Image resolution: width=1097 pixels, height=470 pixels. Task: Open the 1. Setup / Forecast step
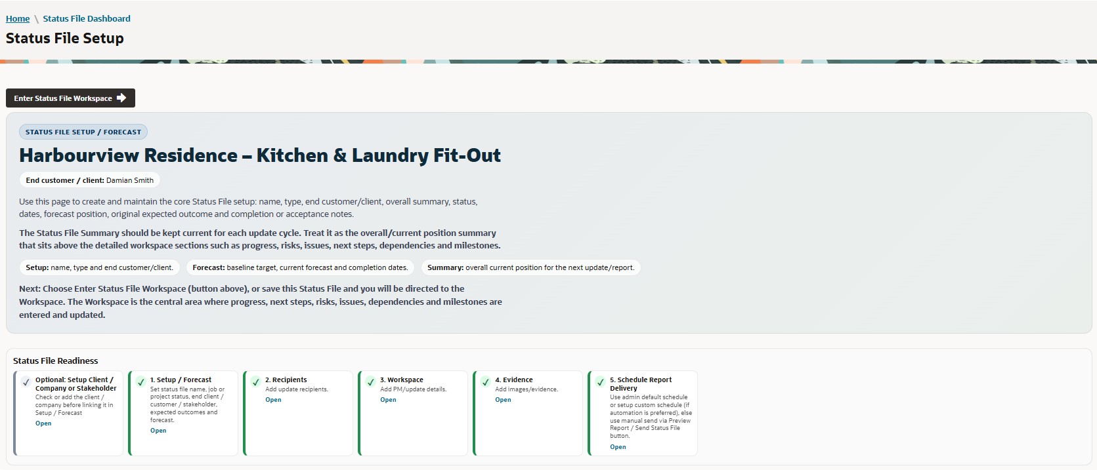tap(158, 431)
